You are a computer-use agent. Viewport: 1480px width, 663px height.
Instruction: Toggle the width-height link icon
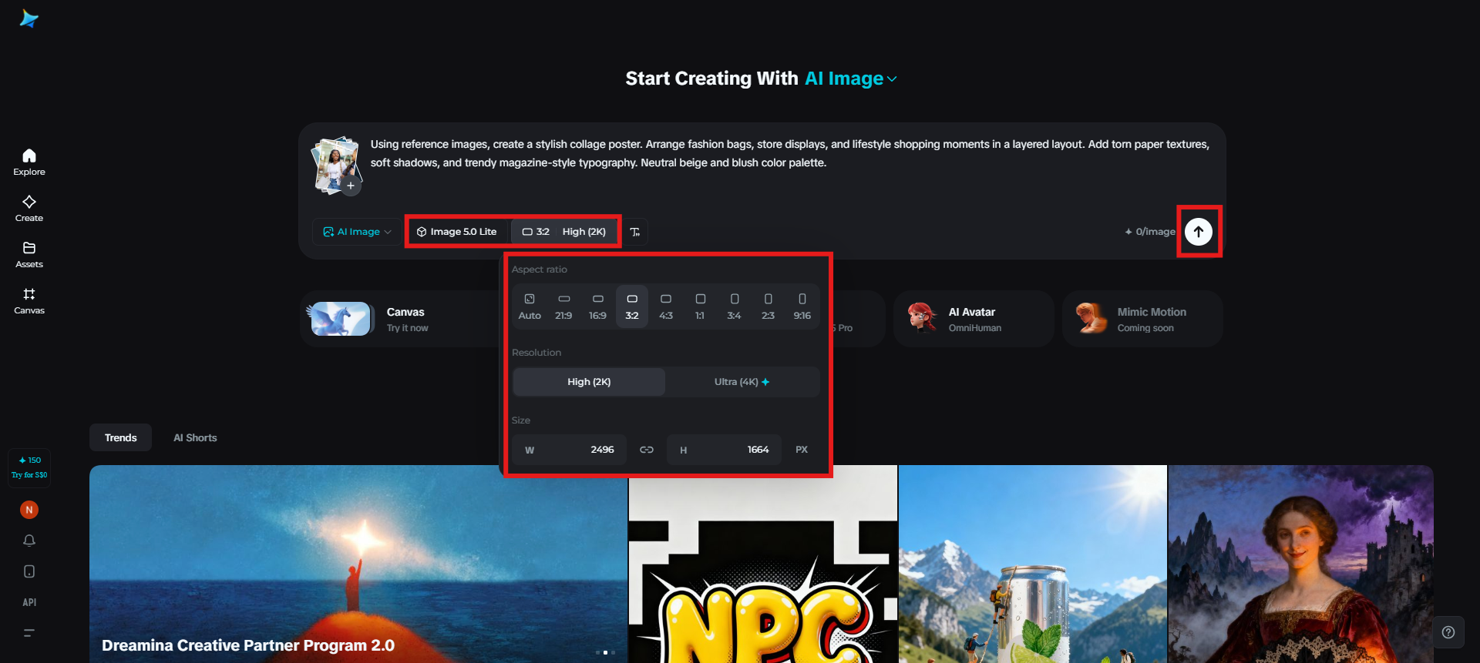tap(647, 450)
